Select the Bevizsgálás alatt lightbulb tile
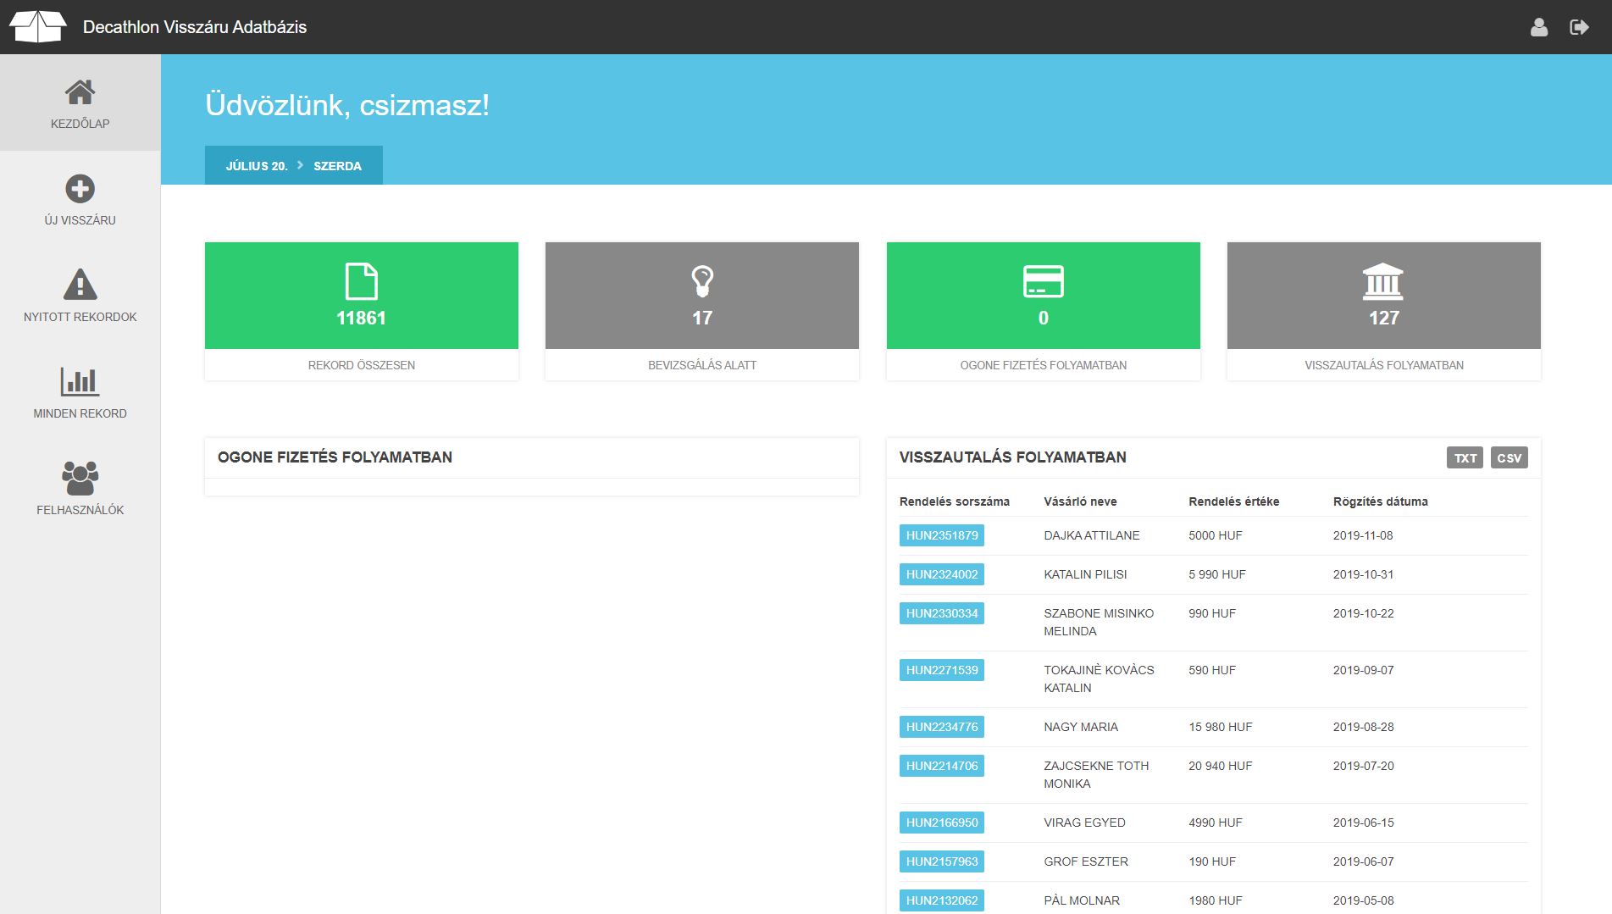Image resolution: width=1612 pixels, height=914 pixels. click(701, 296)
